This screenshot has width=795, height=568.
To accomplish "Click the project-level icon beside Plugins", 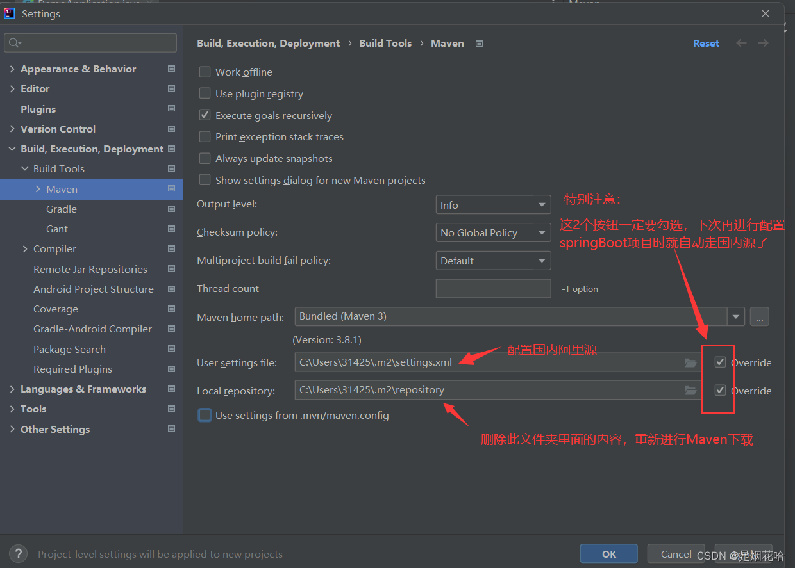I will click(x=171, y=109).
